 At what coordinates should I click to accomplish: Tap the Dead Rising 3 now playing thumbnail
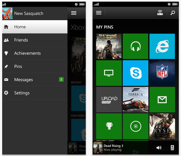98,148
